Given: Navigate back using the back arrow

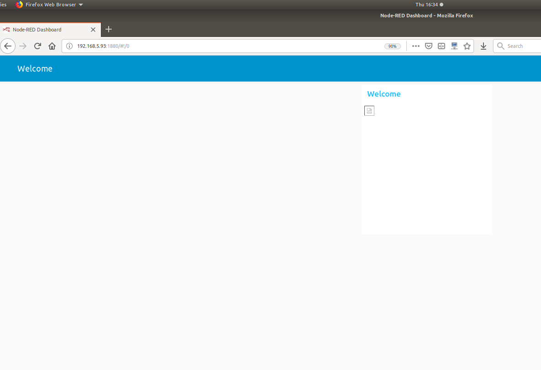Looking at the screenshot, I should (8, 46).
